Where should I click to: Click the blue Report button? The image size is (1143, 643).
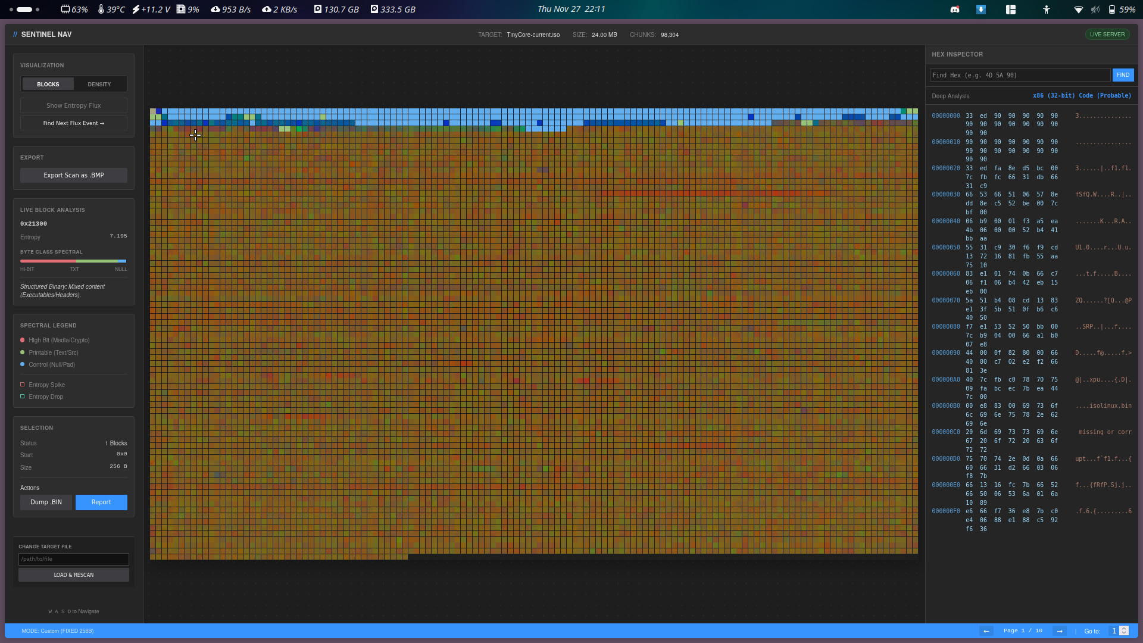(x=101, y=502)
